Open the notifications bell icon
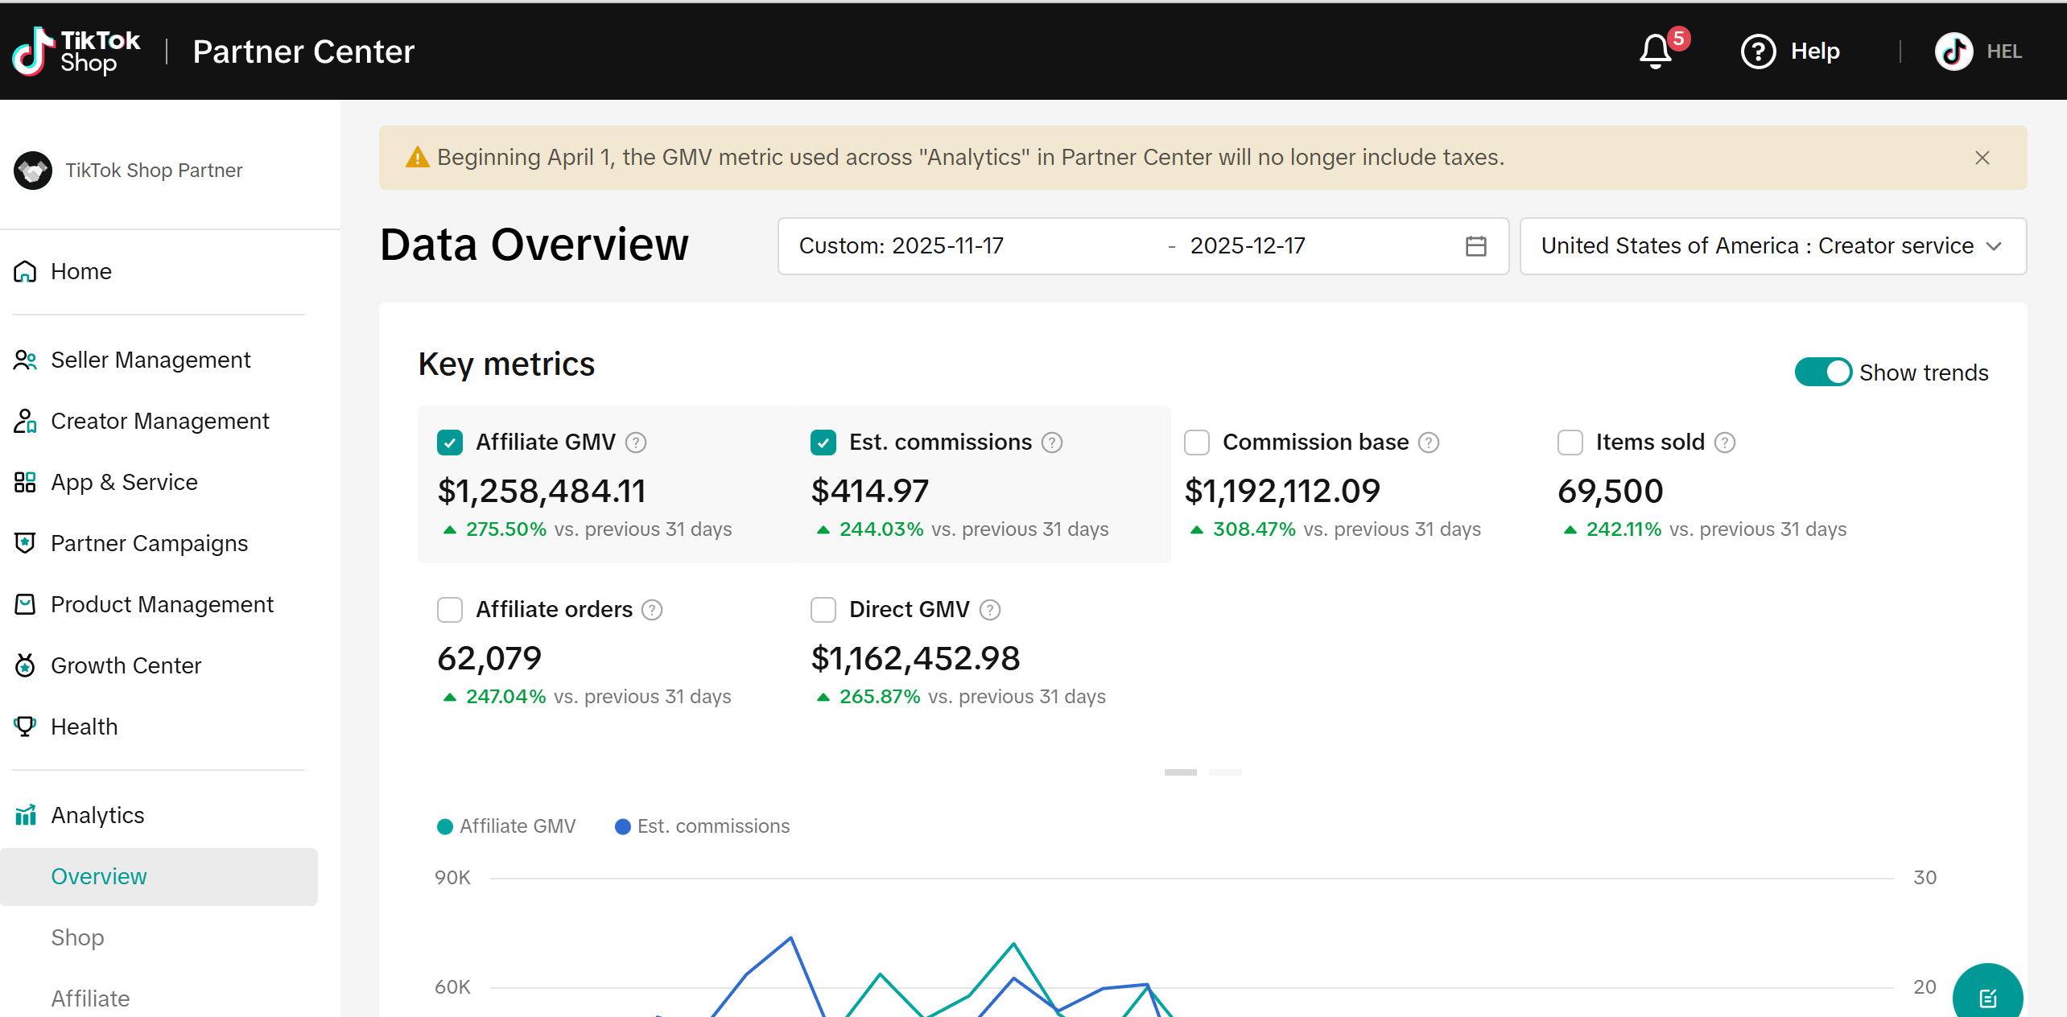This screenshot has height=1017, width=2067. coord(1656,51)
